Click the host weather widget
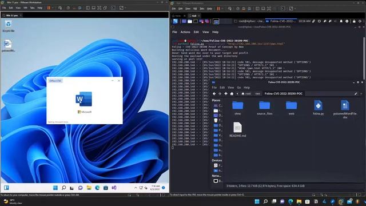 click(x=13, y=201)
